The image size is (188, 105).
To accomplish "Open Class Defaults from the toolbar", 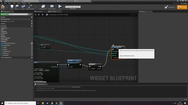I will [52, 7].
